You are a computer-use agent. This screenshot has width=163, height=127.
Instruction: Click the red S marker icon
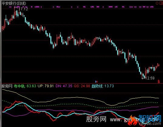click(159, 82)
